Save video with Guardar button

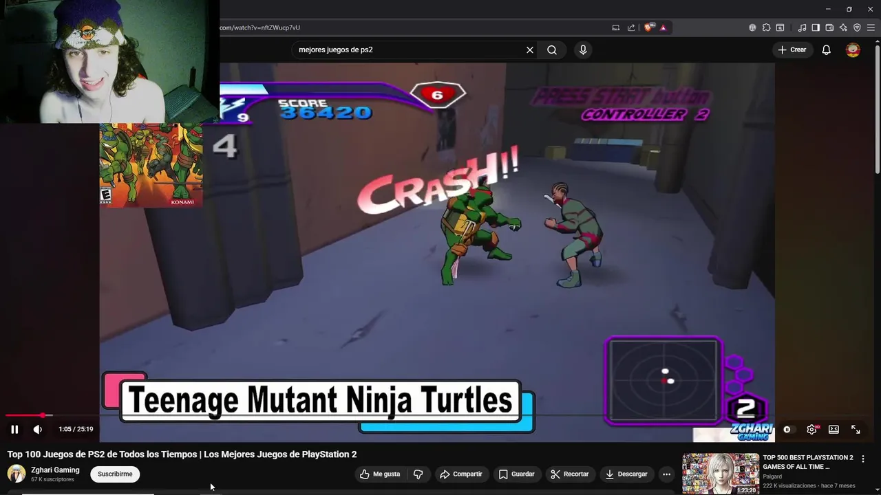coord(517,474)
